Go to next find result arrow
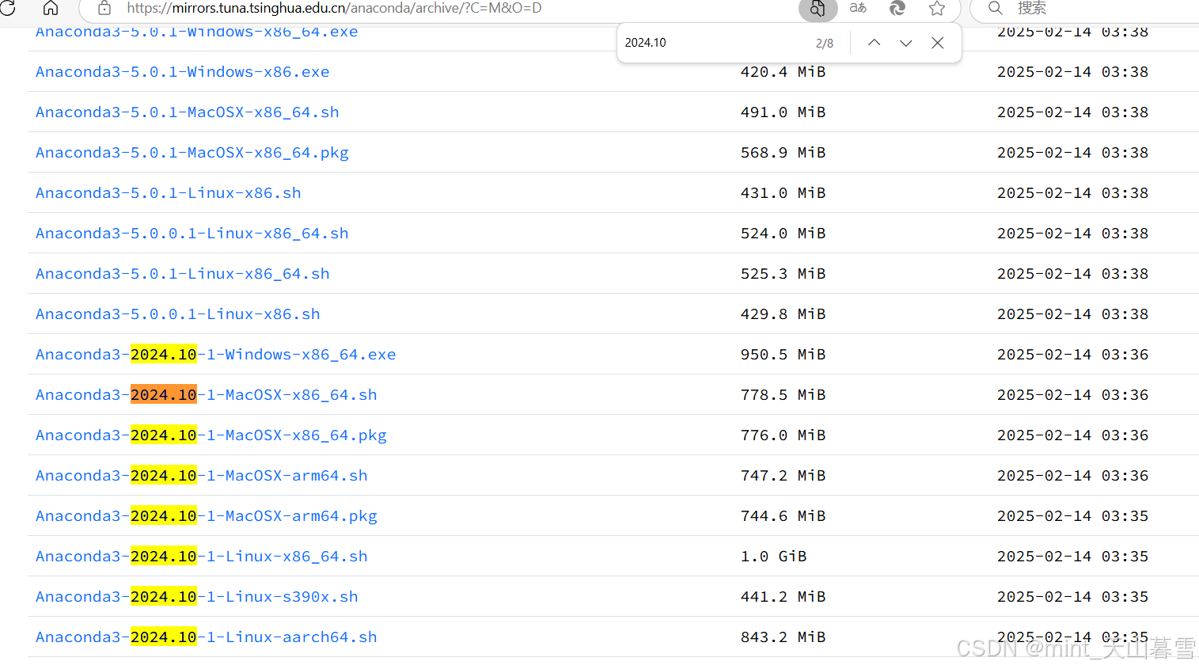The width and height of the screenshot is (1199, 669). pyautogui.click(x=905, y=43)
